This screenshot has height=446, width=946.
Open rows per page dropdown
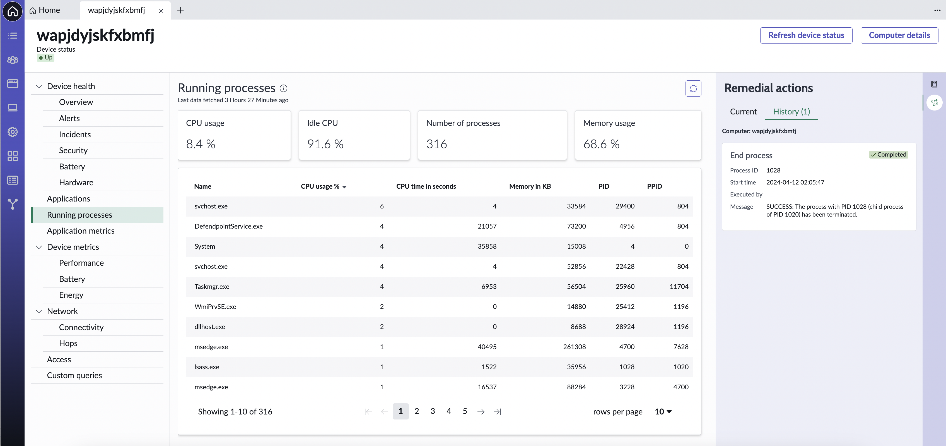coord(663,411)
